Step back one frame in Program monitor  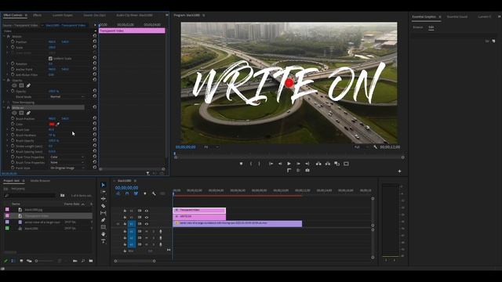point(280,164)
